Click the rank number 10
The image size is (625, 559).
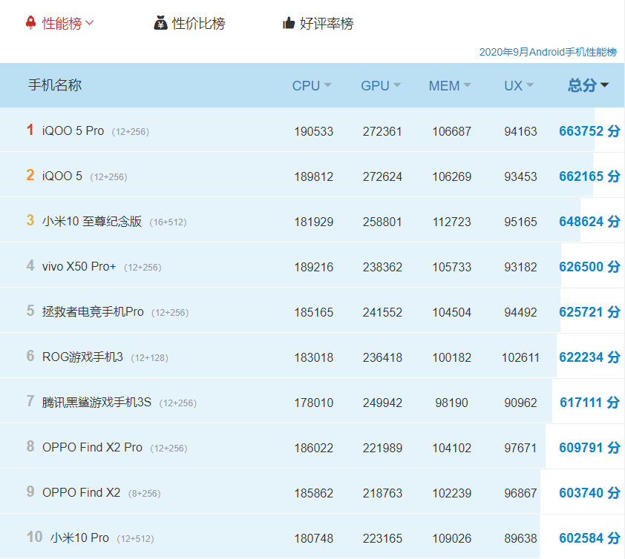point(34,537)
